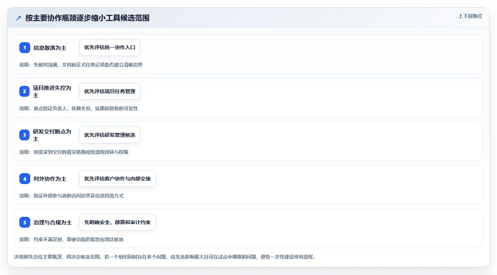The height and width of the screenshot is (275, 497).
Task: Select step number 5 badge
Action: [x=25, y=222]
